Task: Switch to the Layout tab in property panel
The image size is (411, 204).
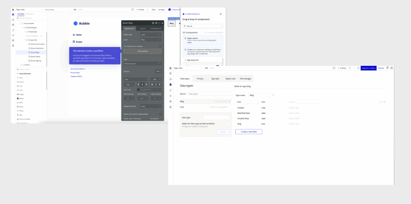Action: point(142,29)
